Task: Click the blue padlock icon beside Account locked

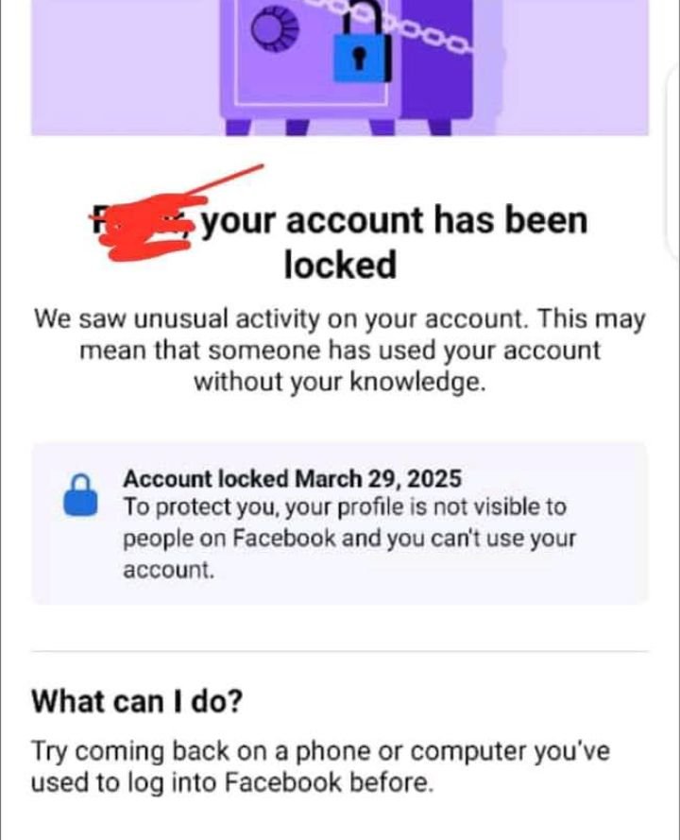Action: 81,494
